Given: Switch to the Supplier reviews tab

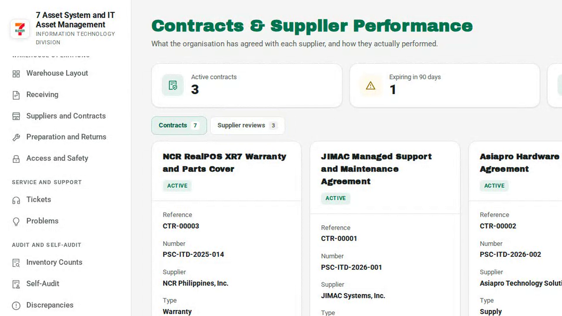Looking at the screenshot, I should pyautogui.click(x=247, y=126).
